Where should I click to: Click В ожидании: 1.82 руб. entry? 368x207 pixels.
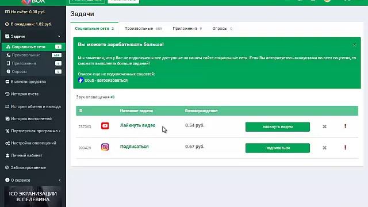(x=28, y=24)
